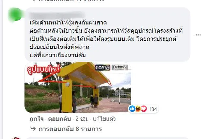Click the blue thumbs-up reaction icon
The image size is (208, 139).
(132, 109)
